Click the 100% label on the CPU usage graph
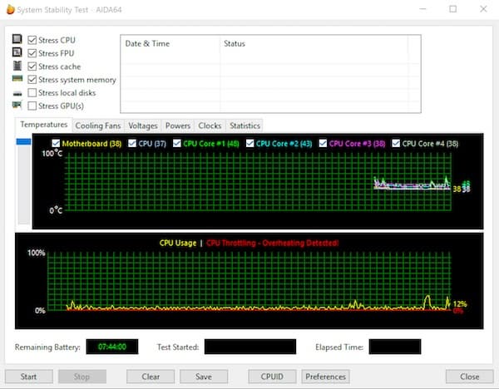 (x=37, y=253)
